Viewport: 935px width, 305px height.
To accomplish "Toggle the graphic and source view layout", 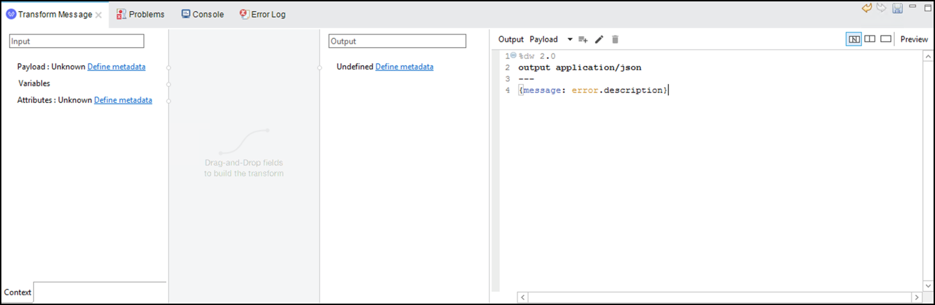I will (x=854, y=39).
